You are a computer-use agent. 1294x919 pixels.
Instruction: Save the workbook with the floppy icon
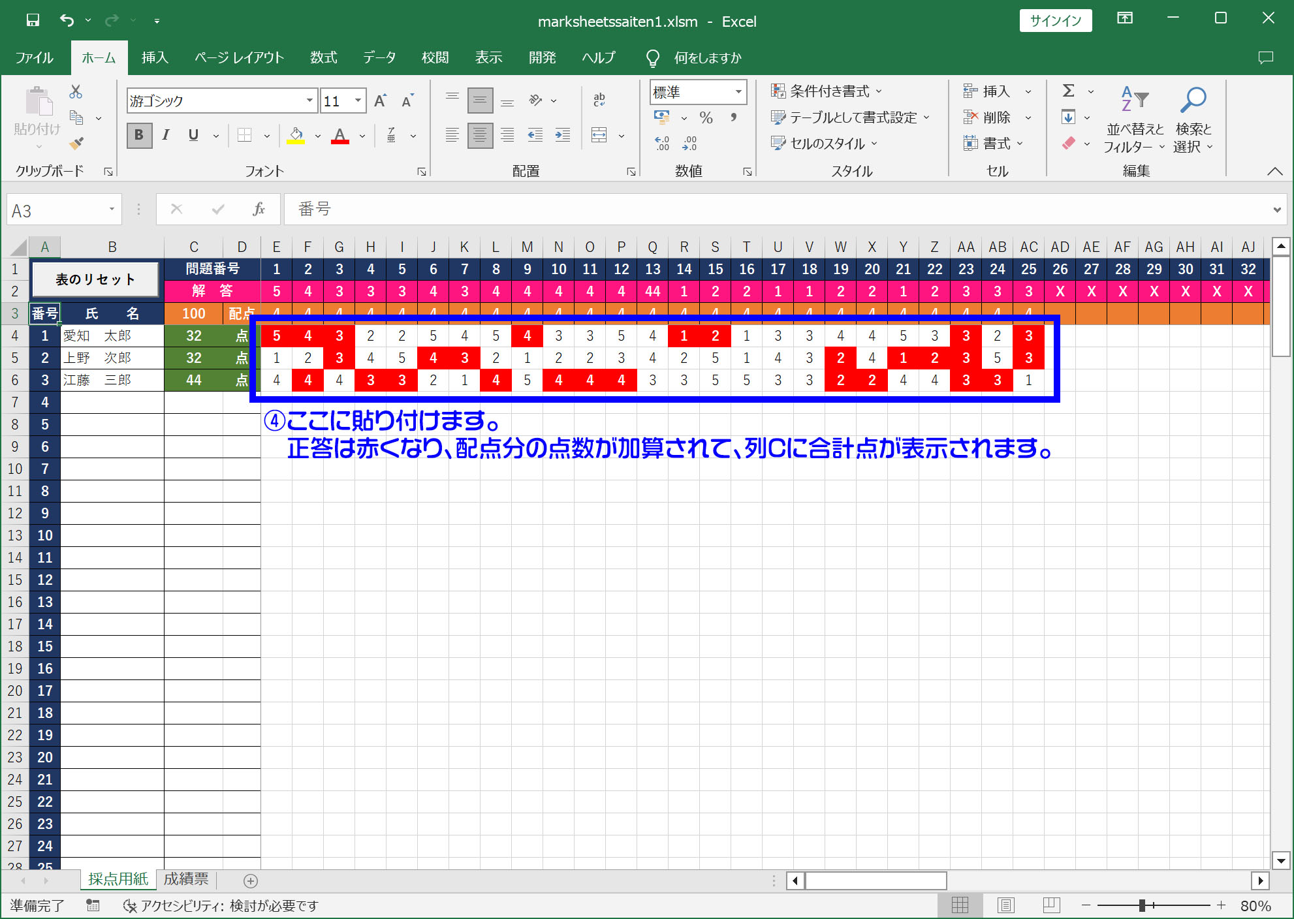click(x=33, y=20)
